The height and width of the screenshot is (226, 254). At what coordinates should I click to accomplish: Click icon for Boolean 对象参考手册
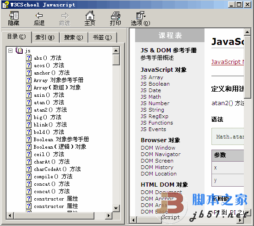coord(29,139)
